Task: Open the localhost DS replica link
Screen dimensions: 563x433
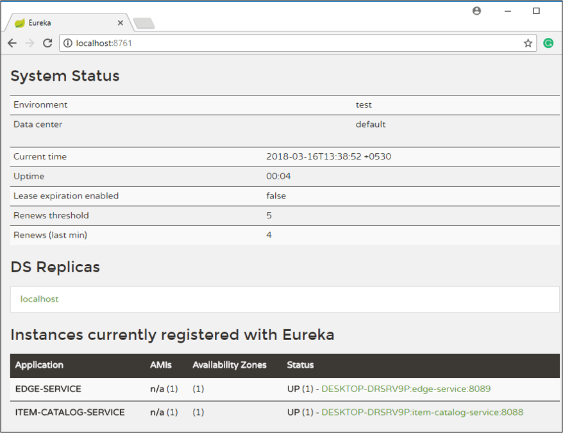Action: coord(40,299)
